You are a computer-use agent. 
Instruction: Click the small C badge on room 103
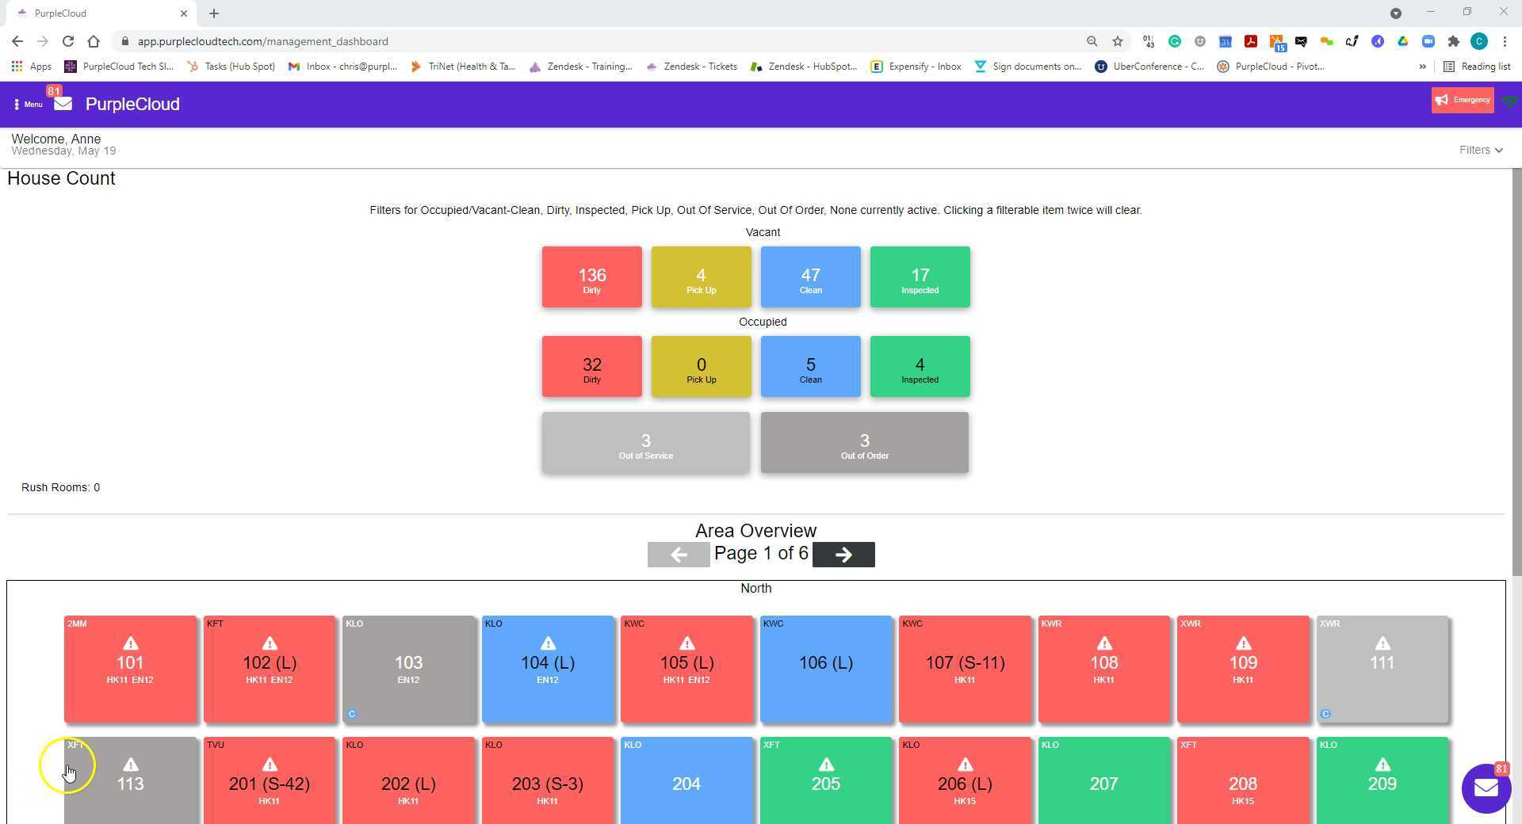pyautogui.click(x=352, y=714)
